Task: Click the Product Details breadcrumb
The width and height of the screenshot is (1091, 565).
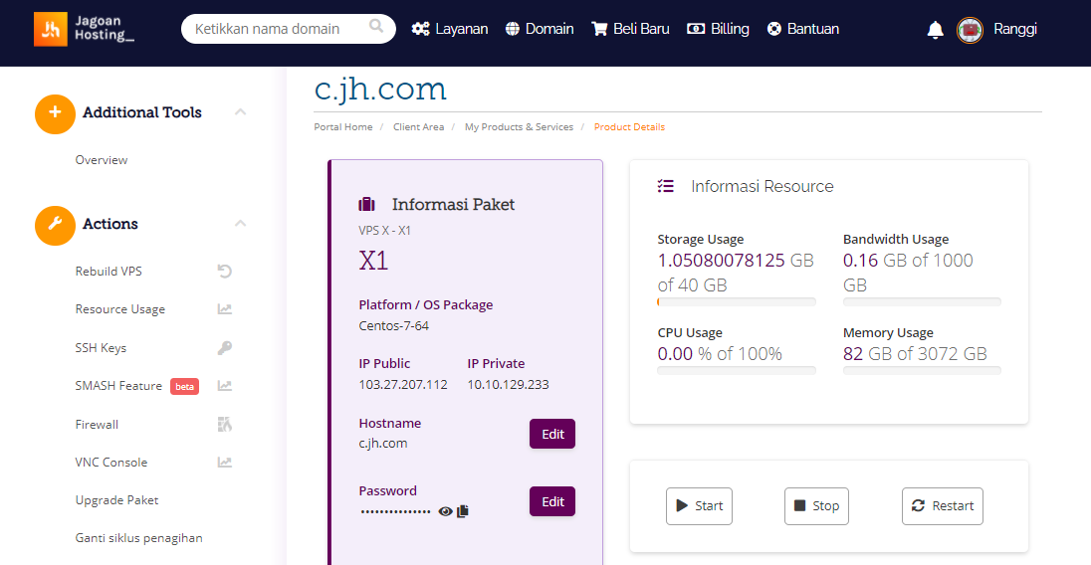Action: click(x=630, y=127)
